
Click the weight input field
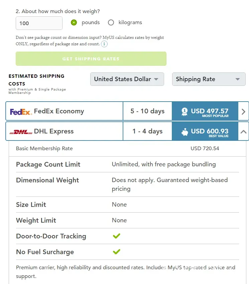pos(39,23)
